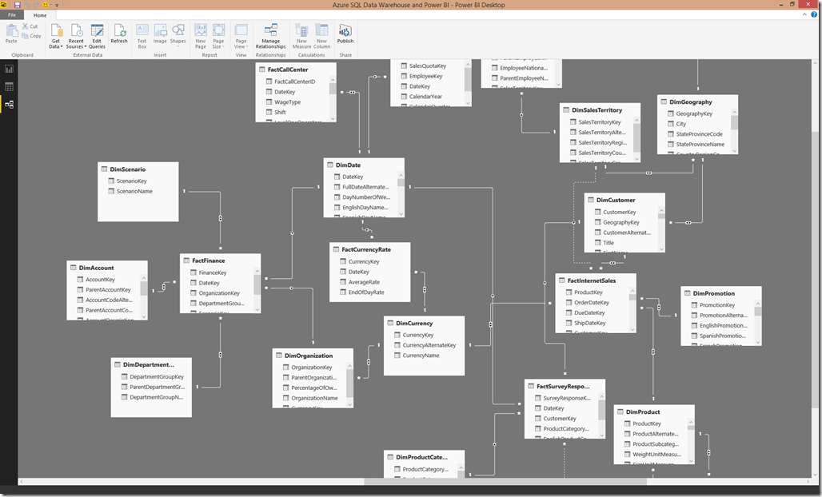The height and width of the screenshot is (497, 822).
Task: Click ParentAccountKey field in DimAccount
Action: click(x=108, y=289)
